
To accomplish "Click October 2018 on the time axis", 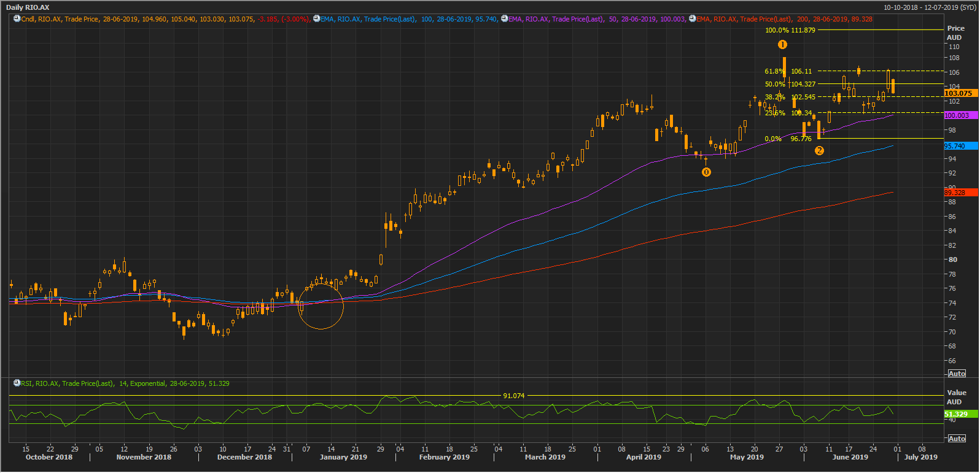I will coord(49,457).
